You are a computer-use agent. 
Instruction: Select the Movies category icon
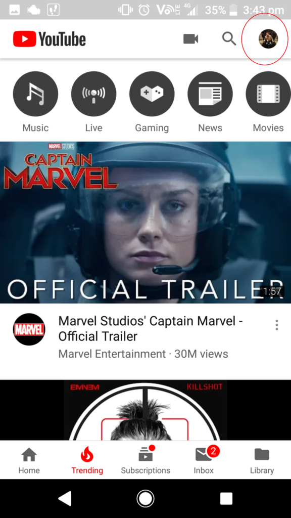tap(268, 94)
